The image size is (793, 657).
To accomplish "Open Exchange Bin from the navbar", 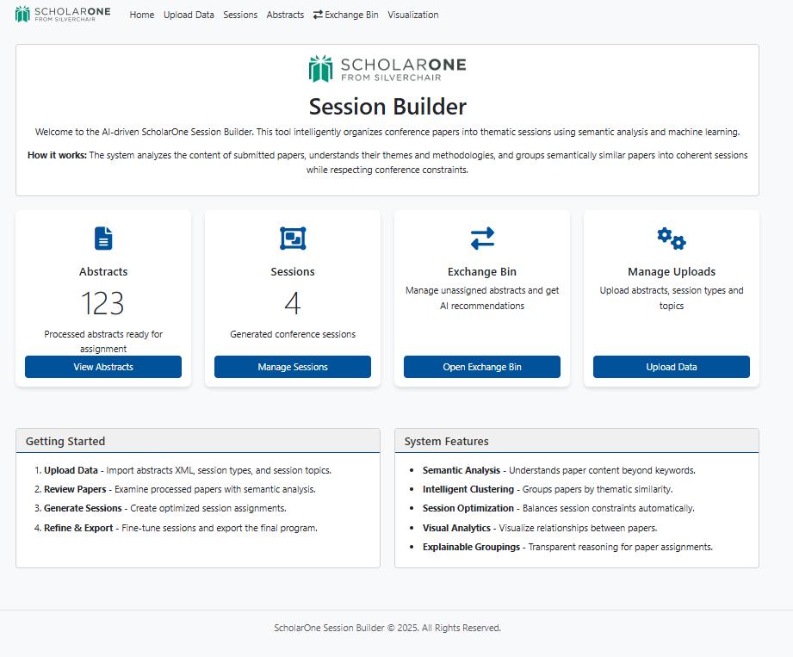I will click(x=345, y=15).
